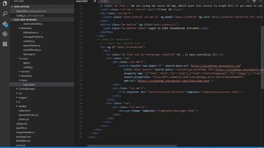Select config.js in Open Editors

pyautogui.click(x=42, y=16)
